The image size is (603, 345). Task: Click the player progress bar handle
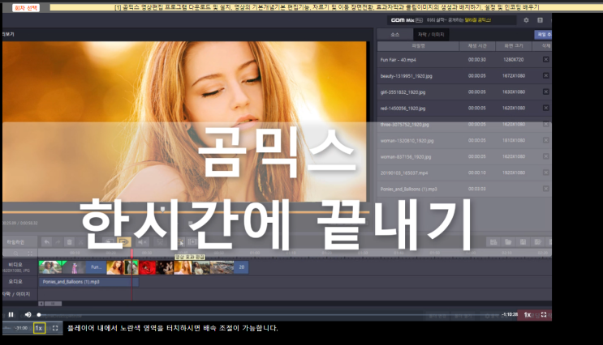[x=39, y=315]
